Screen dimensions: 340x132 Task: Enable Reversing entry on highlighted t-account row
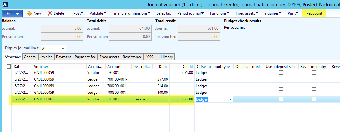pos(314,99)
